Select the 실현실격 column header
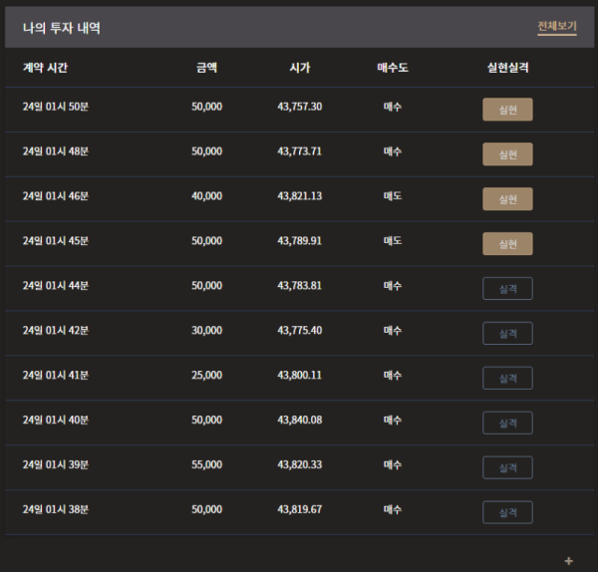The width and height of the screenshot is (598, 572). click(507, 68)
